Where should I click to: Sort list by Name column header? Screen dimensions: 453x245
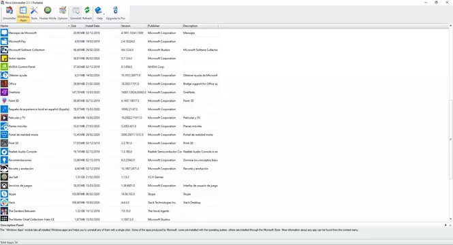pos(35,26)
